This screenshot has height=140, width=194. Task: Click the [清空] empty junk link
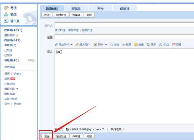pyautogui.click(x=32, y=60)
